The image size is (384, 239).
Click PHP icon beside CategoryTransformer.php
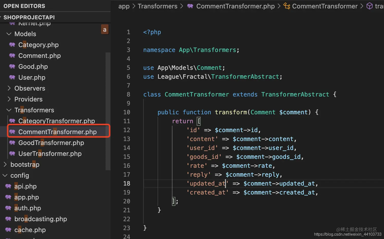coord(12,121)
